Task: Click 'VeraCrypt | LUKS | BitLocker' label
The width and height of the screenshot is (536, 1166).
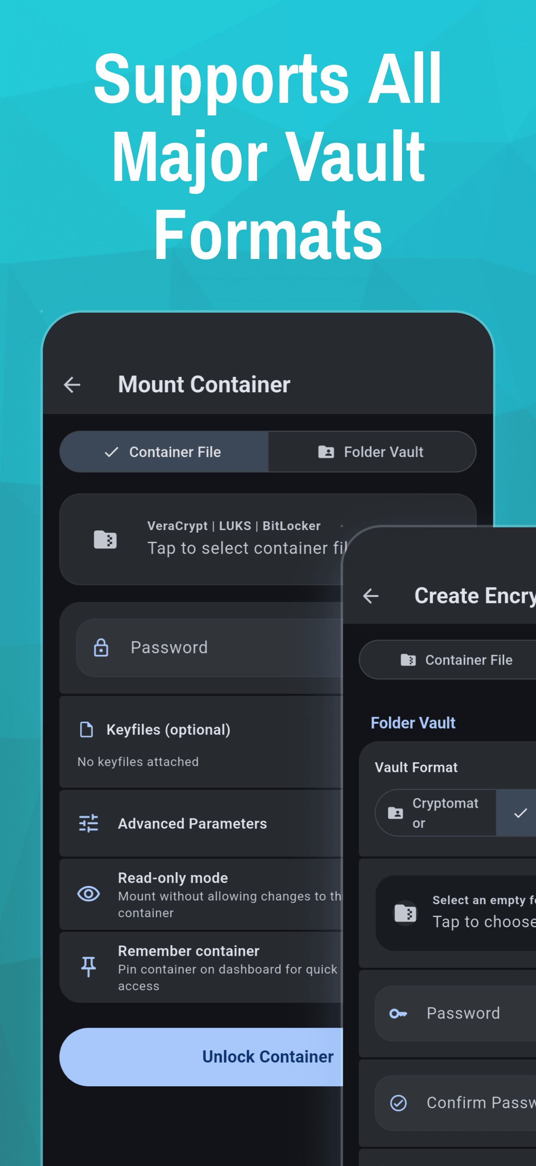Action: pos(233,526)
